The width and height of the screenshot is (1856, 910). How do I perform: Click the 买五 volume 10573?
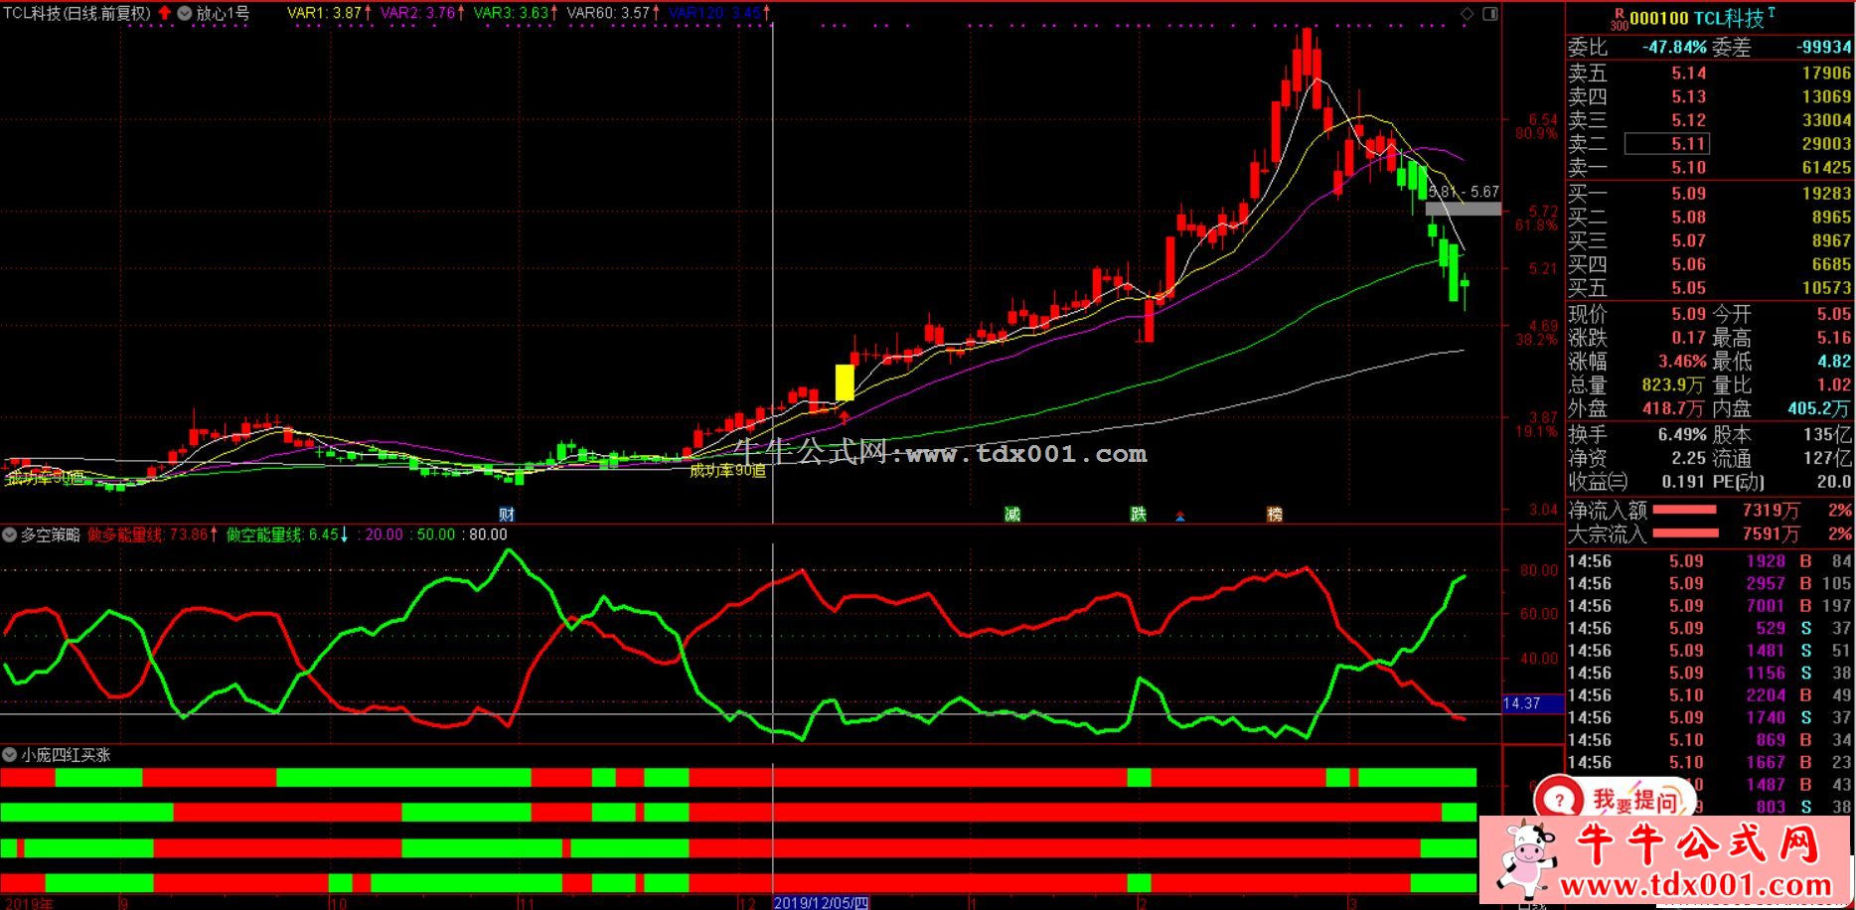(x=1826, y=288)
